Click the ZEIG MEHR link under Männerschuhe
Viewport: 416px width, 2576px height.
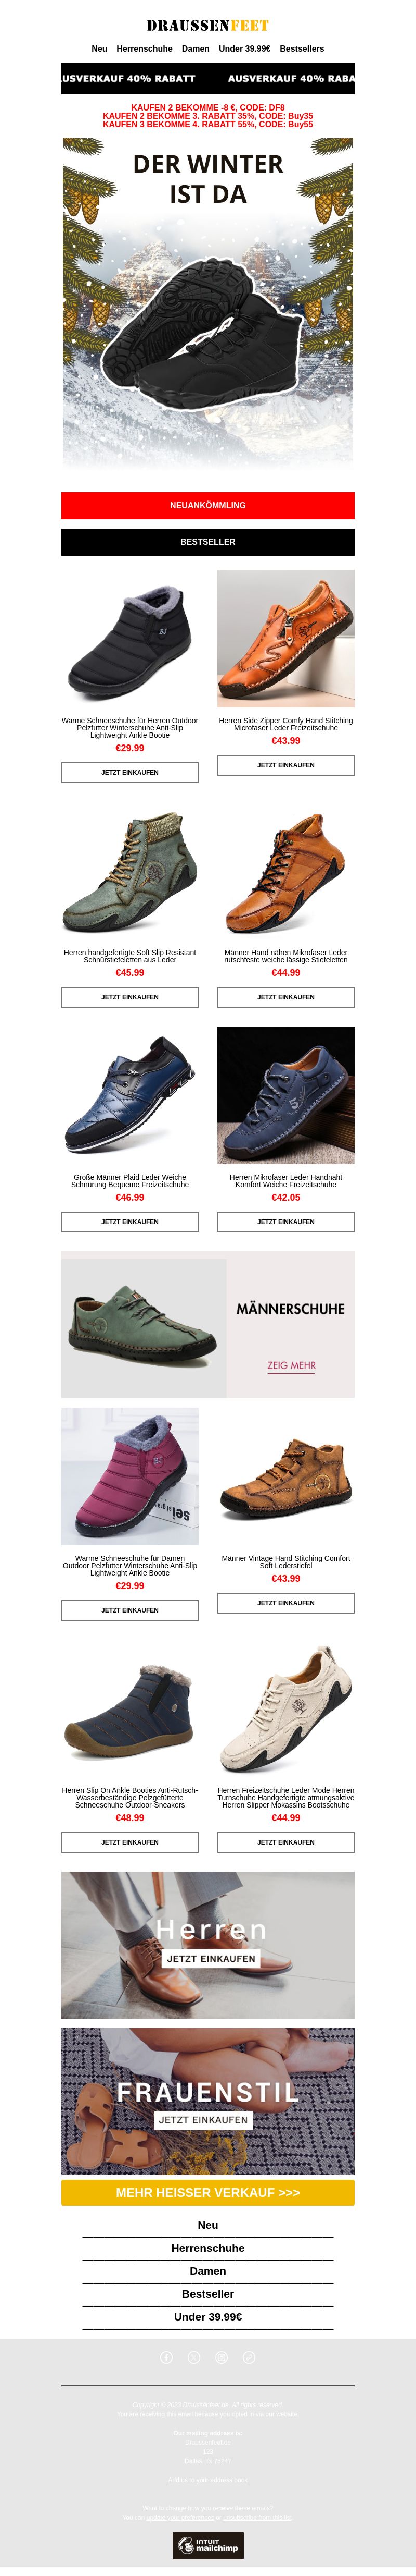(291, 1365)
